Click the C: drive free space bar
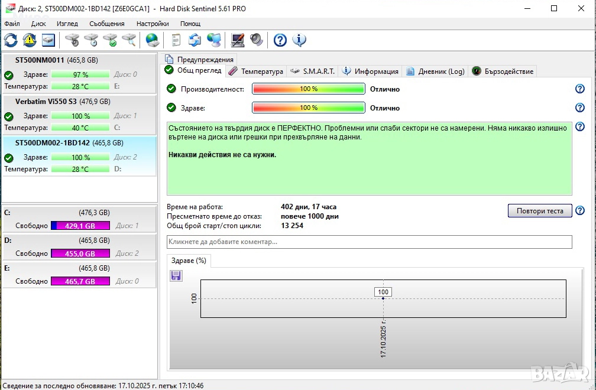This screenshot has height=390, width=596. (x=80, y=226)
